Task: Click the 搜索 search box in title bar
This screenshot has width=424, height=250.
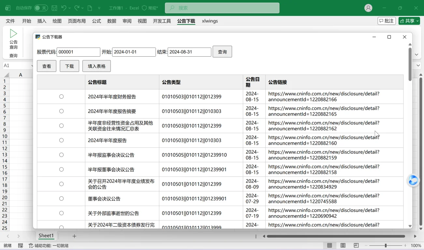Action: point(222,8)
